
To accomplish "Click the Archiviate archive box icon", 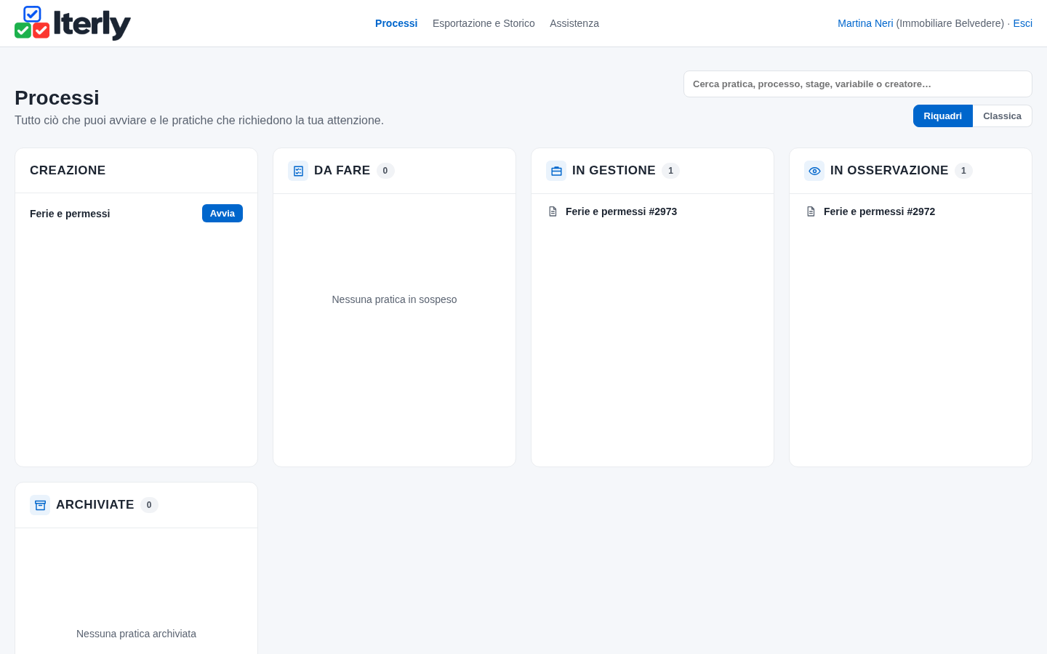I will click(x=40, y=505).
